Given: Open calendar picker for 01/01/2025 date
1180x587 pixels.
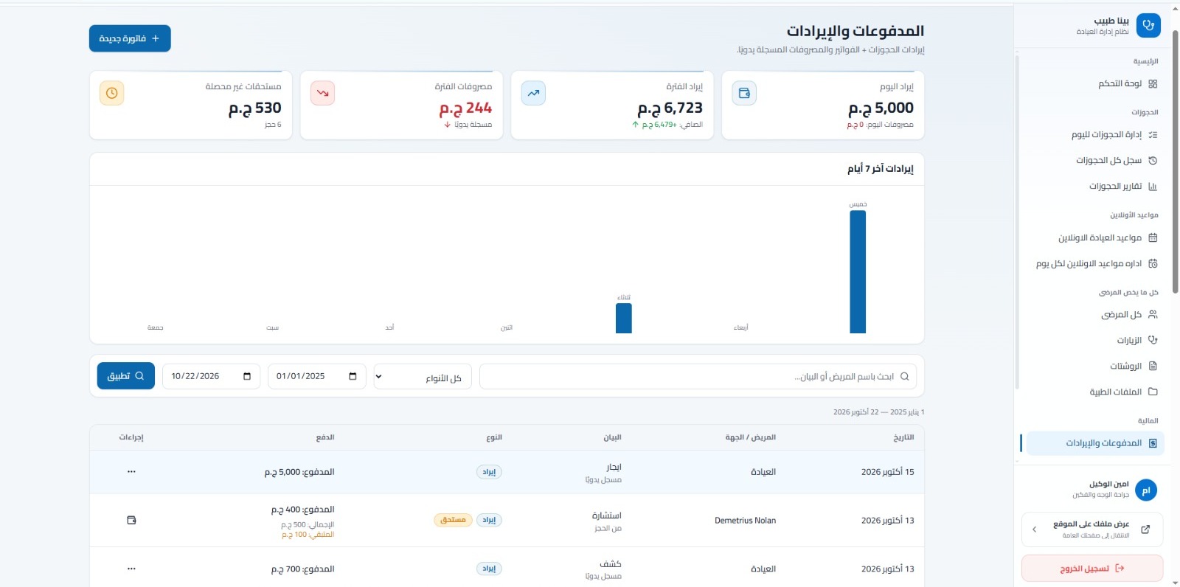Looking at the screenshot, I should pyautogui.click(x=353, y=376).
